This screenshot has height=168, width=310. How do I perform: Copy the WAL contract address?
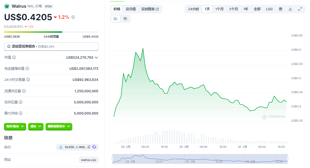pos(89,147)
